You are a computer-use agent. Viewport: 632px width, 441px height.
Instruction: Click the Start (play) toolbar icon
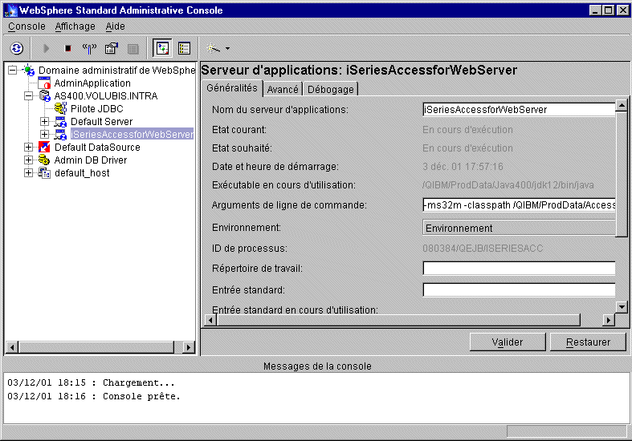point(46,49)
